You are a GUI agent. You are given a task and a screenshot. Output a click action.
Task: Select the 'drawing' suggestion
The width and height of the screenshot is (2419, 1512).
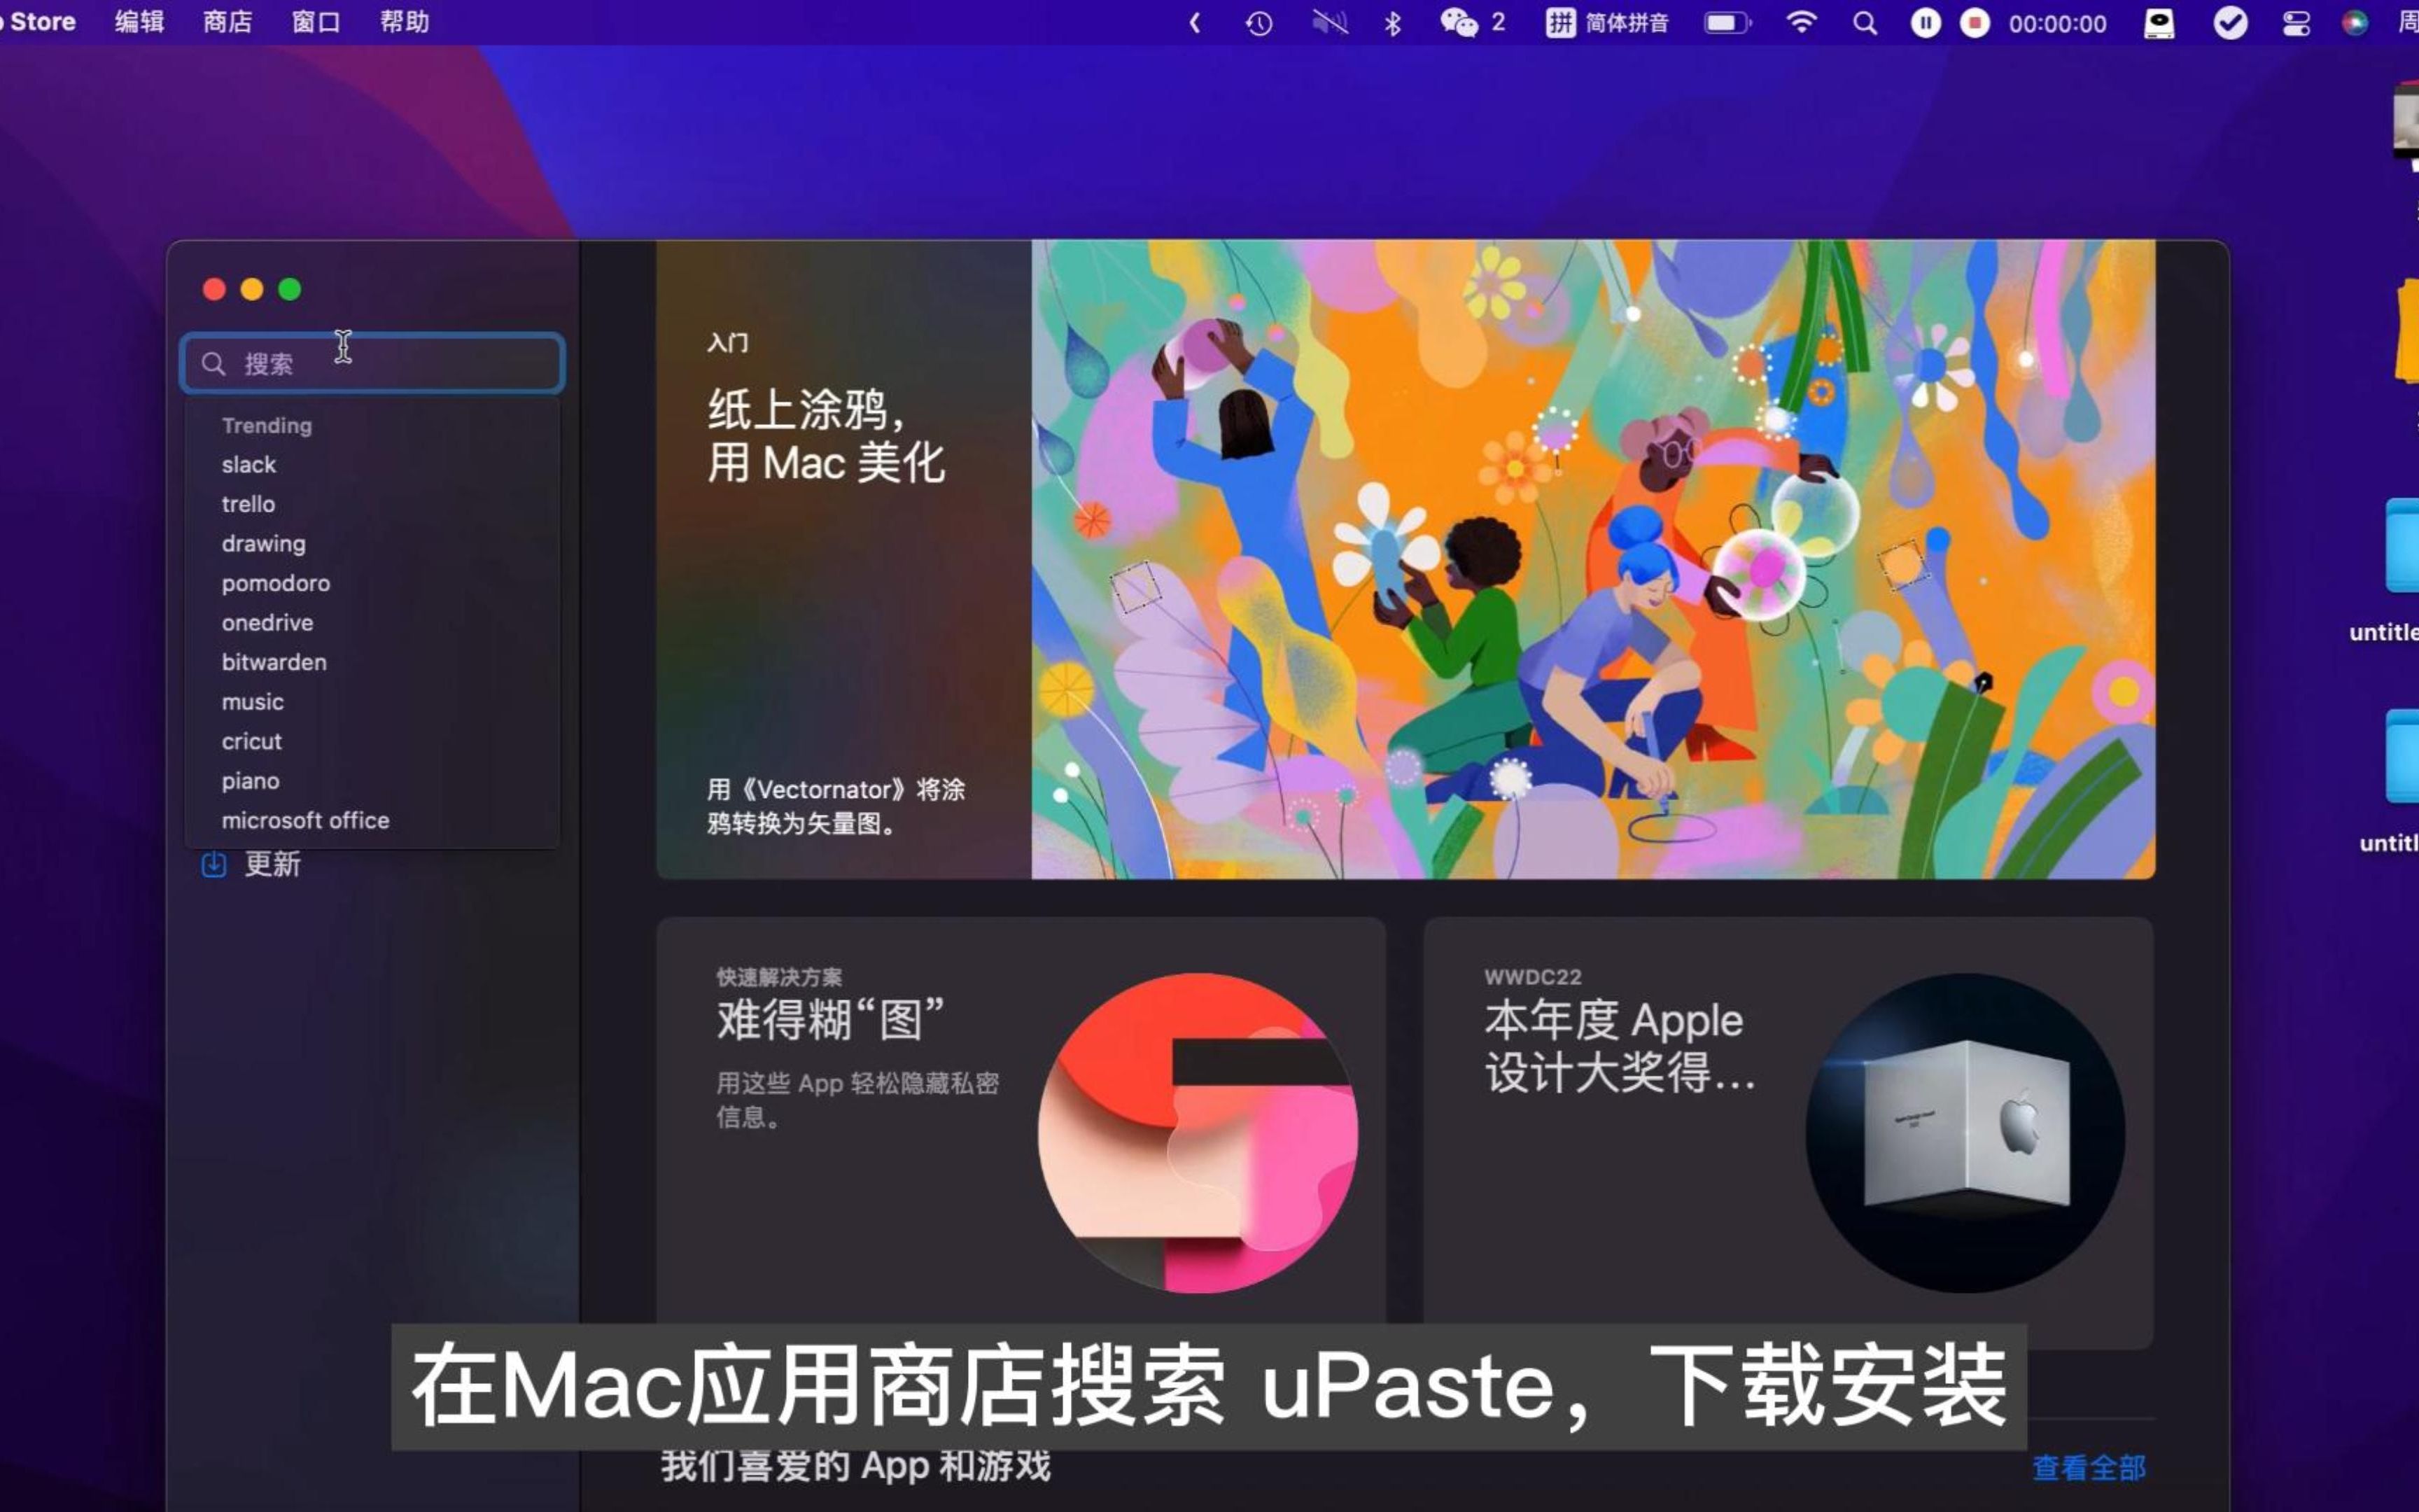tap(264, 544)
